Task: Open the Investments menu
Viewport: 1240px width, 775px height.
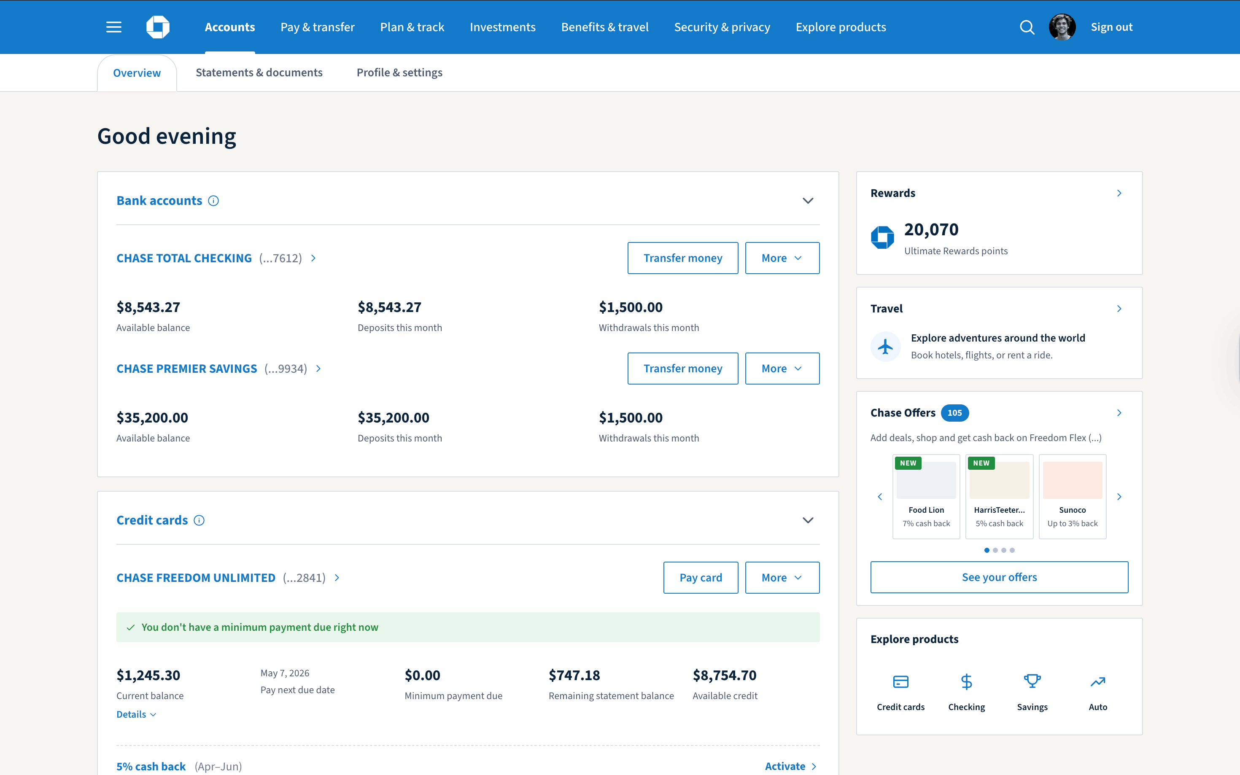Action: 502,27
